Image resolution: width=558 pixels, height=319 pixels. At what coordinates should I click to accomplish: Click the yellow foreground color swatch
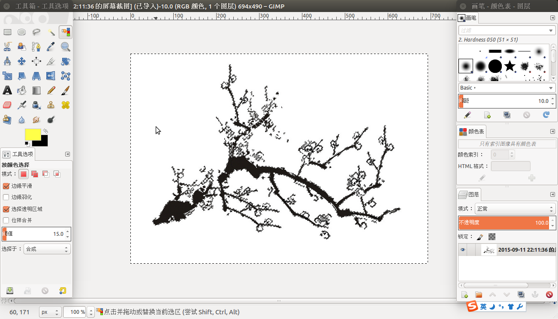[x=33, y=134]
